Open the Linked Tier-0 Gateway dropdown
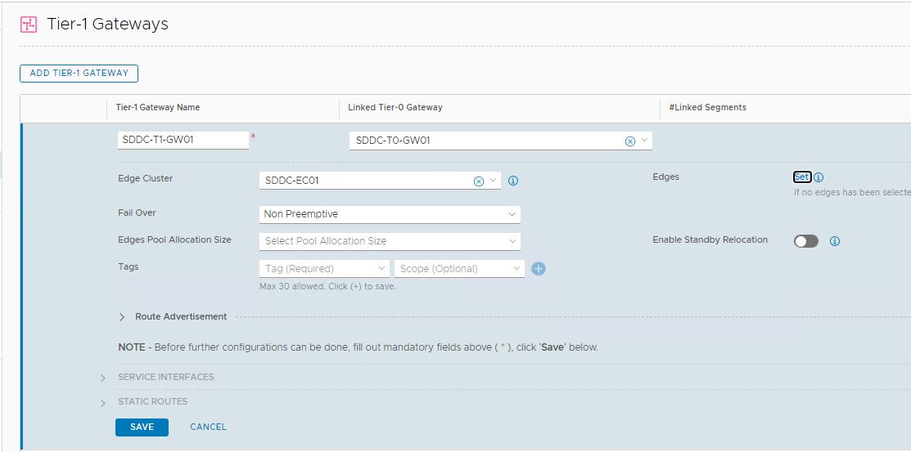 point(645,141)
